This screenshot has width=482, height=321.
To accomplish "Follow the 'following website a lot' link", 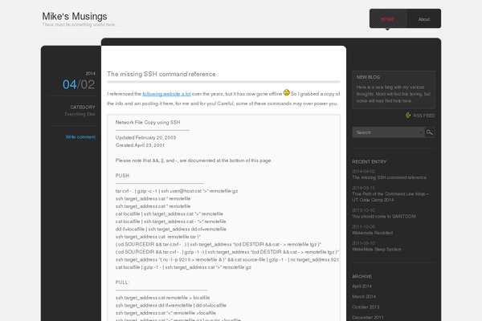I will pos(166,94).
